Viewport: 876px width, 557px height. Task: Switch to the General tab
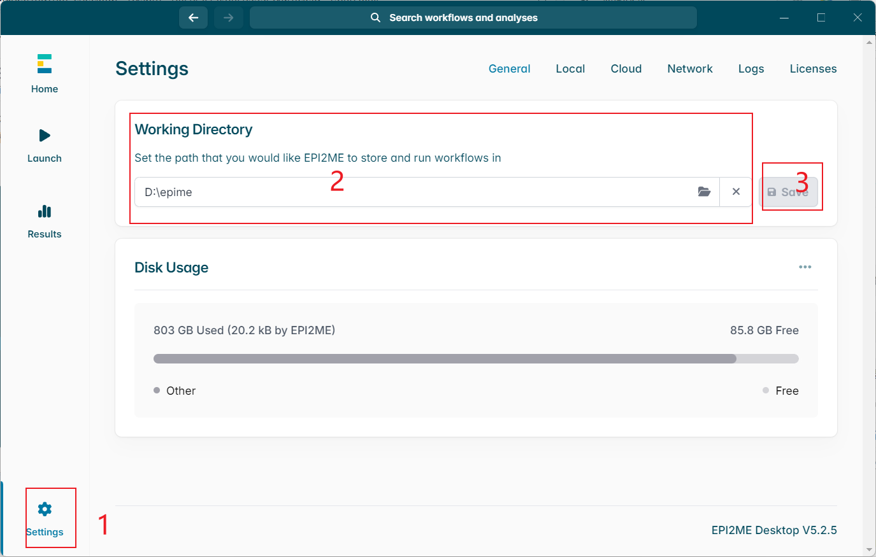(x=510, y=69)
